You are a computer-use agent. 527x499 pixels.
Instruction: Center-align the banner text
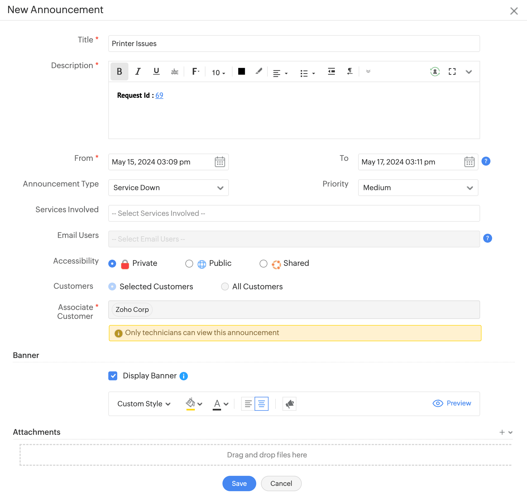262,404
